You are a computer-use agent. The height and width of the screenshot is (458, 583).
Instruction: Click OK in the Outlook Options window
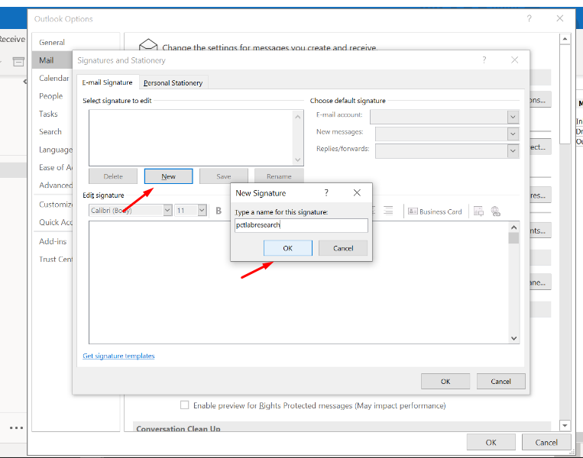[491, 442]
